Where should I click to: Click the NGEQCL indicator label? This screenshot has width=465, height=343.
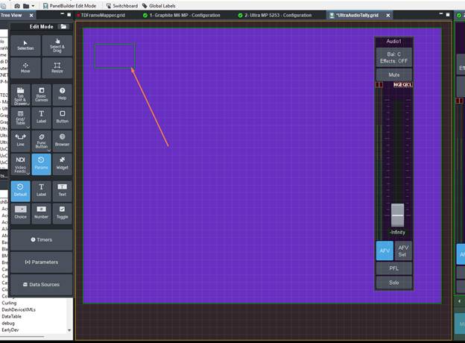tap(402, 85)
